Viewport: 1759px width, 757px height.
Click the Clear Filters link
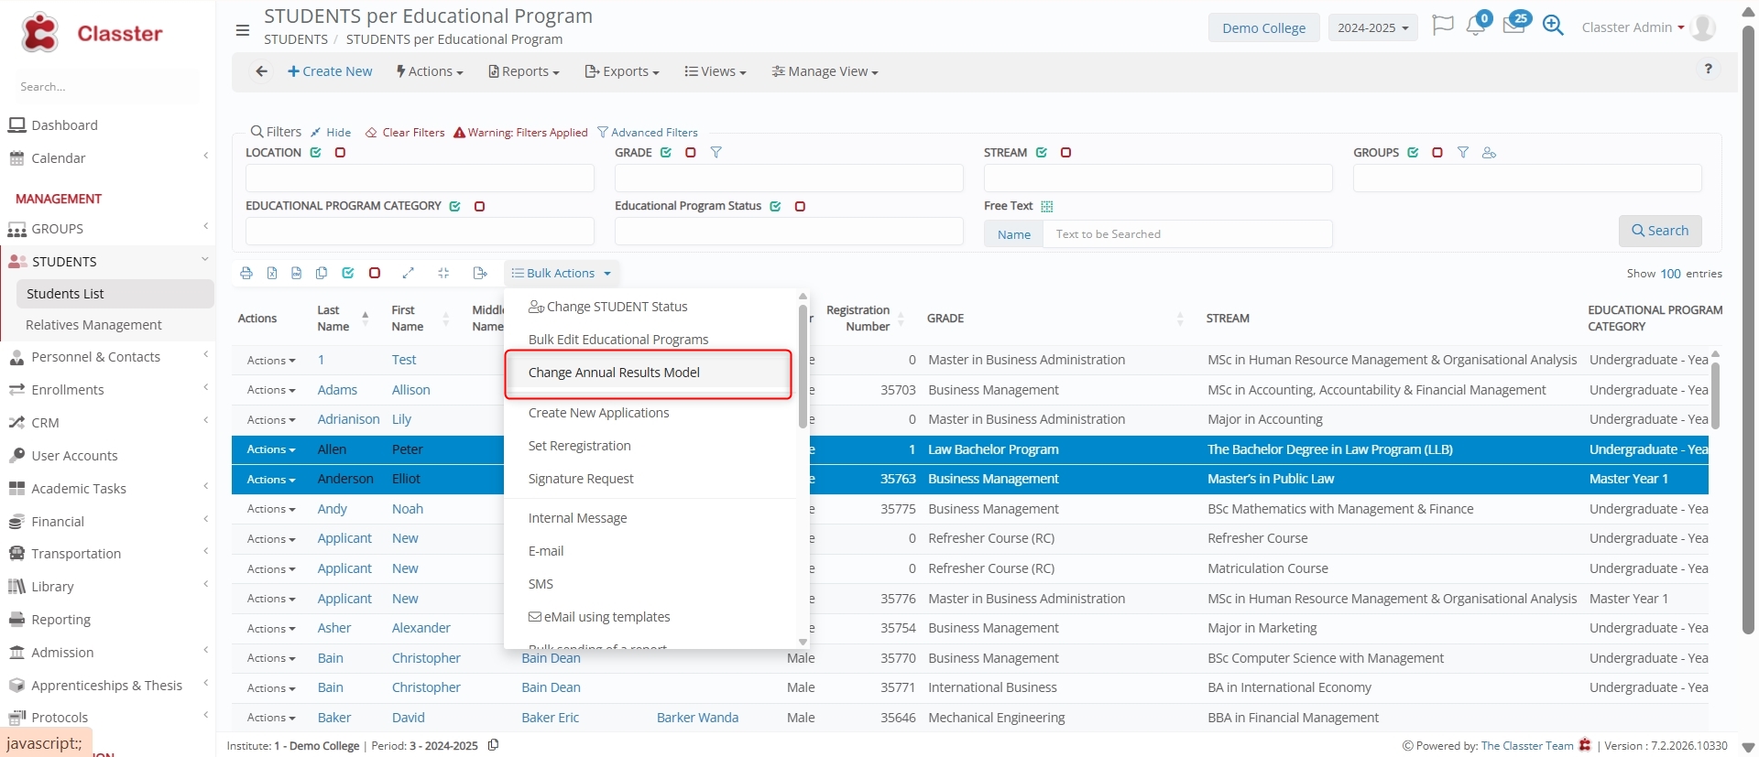coord(405,133)
